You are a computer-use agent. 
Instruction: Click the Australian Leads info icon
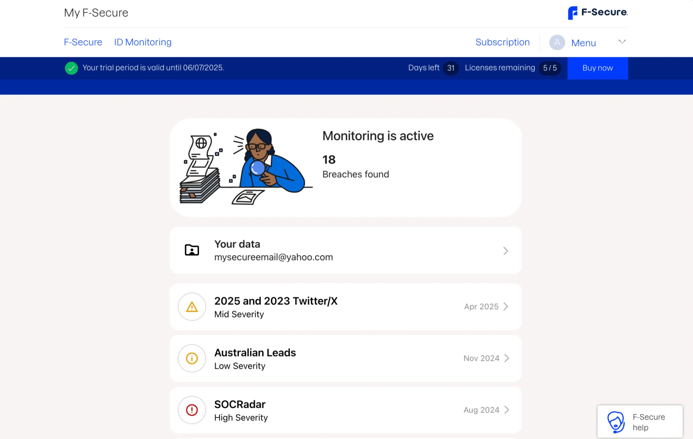[x=192, y=359]
